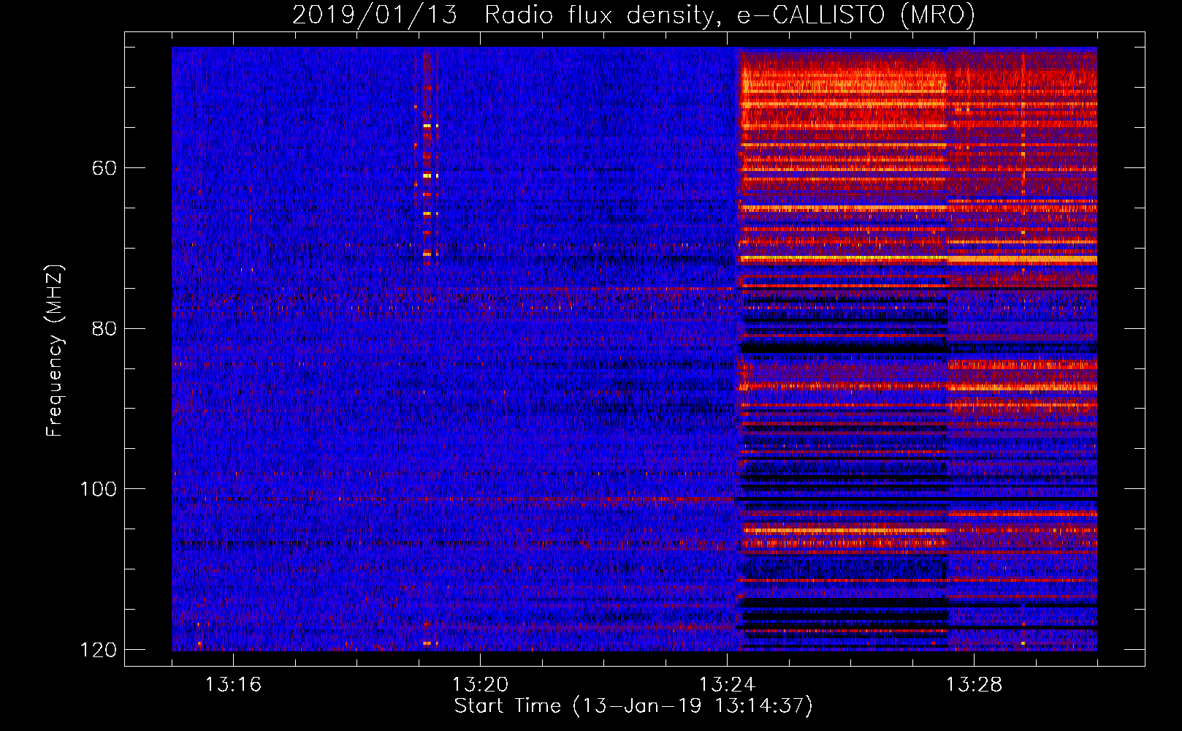Screen dimensions: 1182x731
Task: Click the 13:24 time axis label
Action: (x=727, y=685)
